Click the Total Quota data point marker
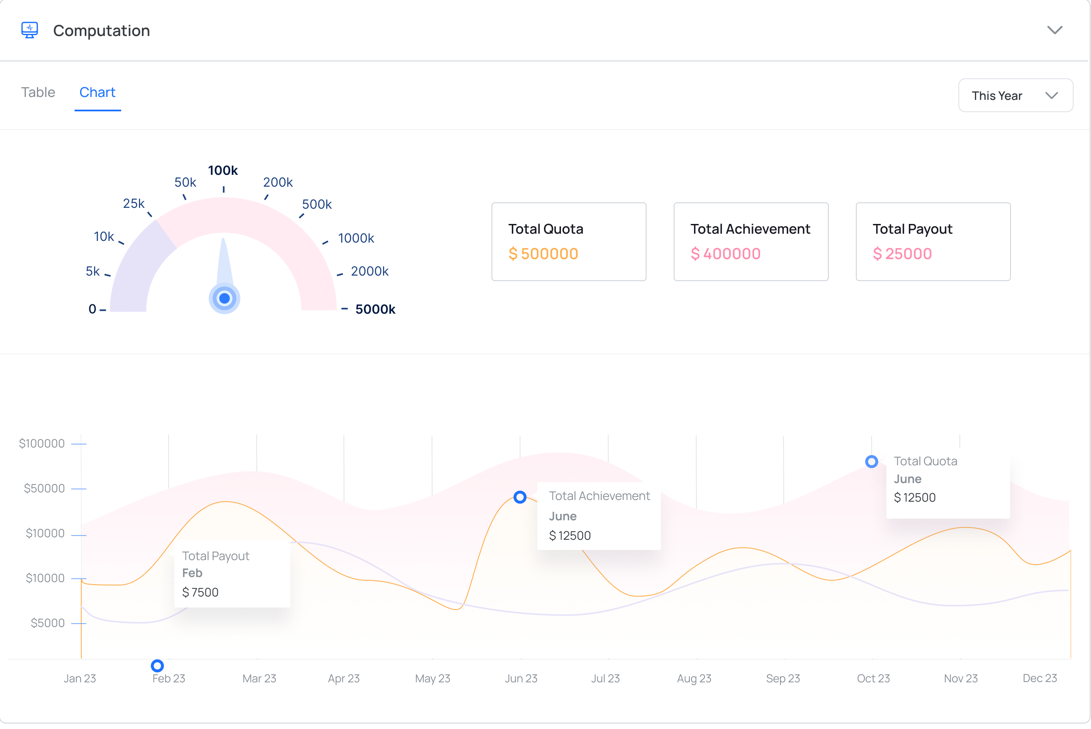Image resolution: width=1091 pixels, height=729 pixels. 872,462
